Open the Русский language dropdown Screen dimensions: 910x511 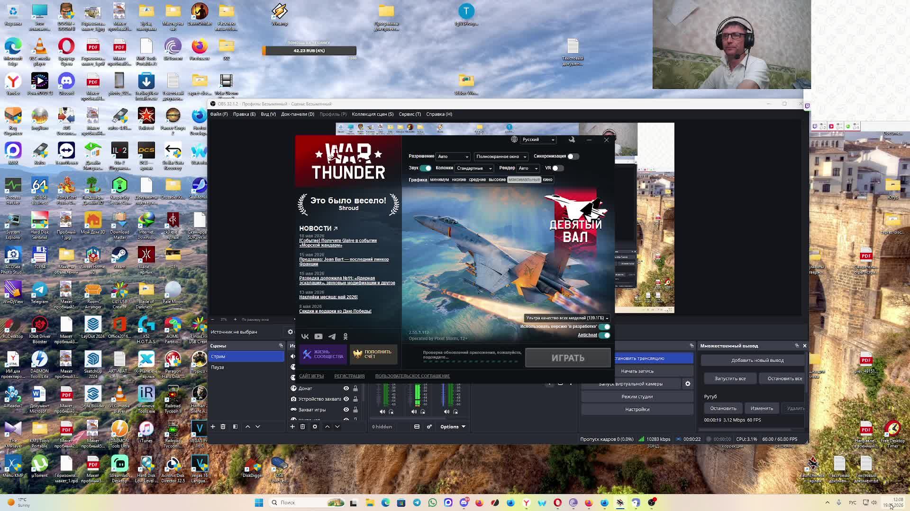point(538,140)
